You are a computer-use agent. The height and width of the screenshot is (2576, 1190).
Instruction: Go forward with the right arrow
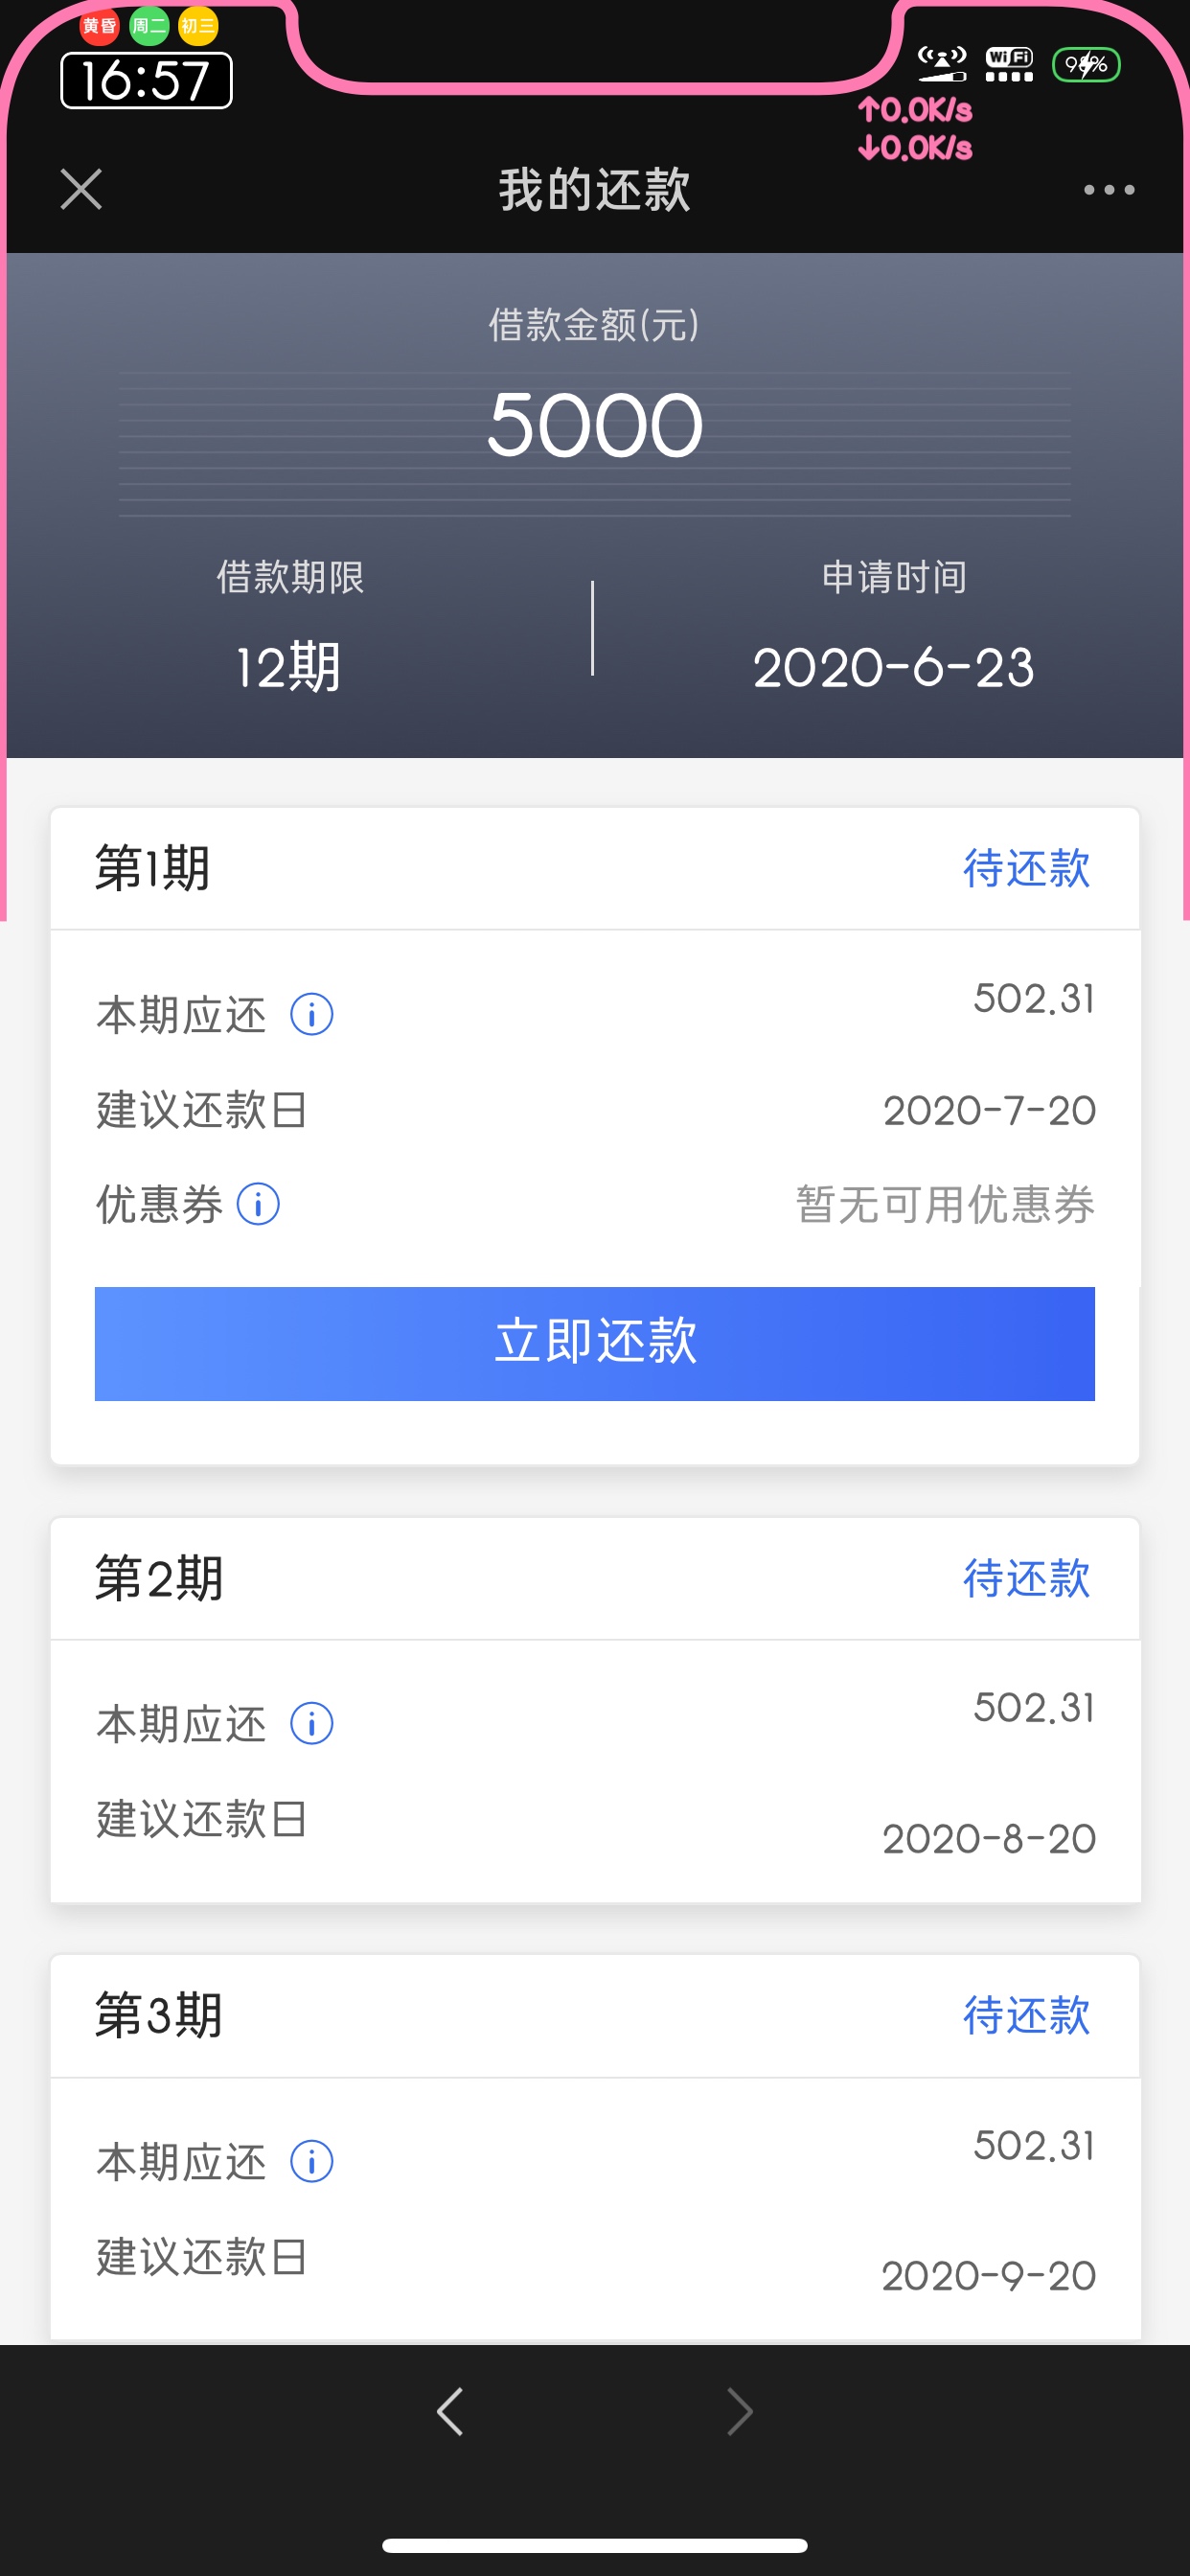click(739, 2412)
